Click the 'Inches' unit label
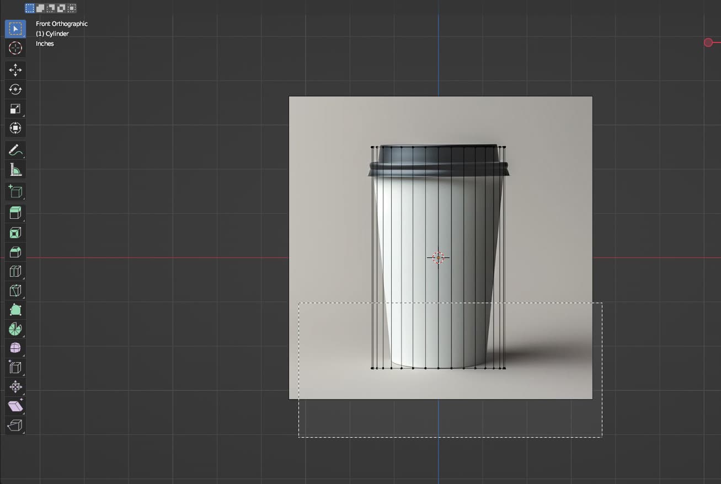 pyautogui.click(x=45, y=44)
